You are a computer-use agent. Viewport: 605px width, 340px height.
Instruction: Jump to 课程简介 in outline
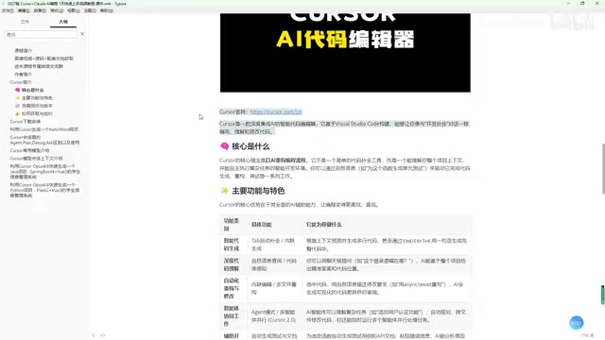[23, 50]
